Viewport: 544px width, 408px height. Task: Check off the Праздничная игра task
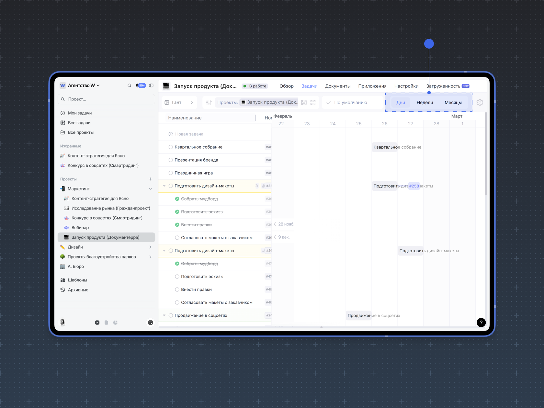click(171, 173)
